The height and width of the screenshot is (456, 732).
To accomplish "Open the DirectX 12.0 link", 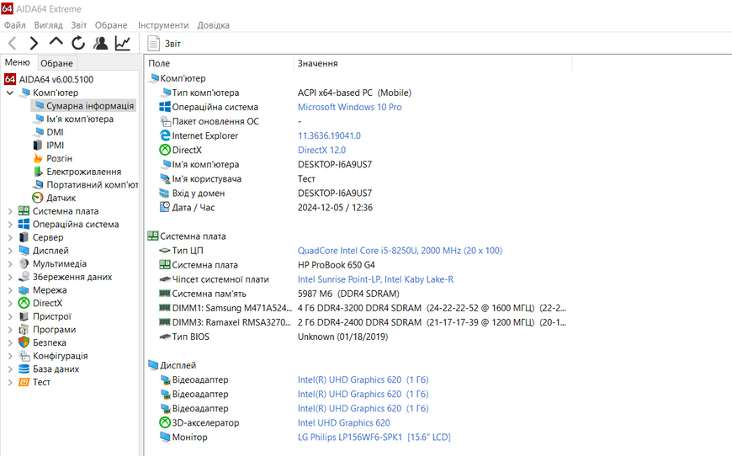I will tap(321, 151).
